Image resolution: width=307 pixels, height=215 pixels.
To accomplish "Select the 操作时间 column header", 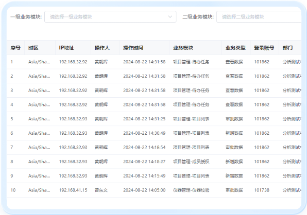I will (x=133, y=48).
